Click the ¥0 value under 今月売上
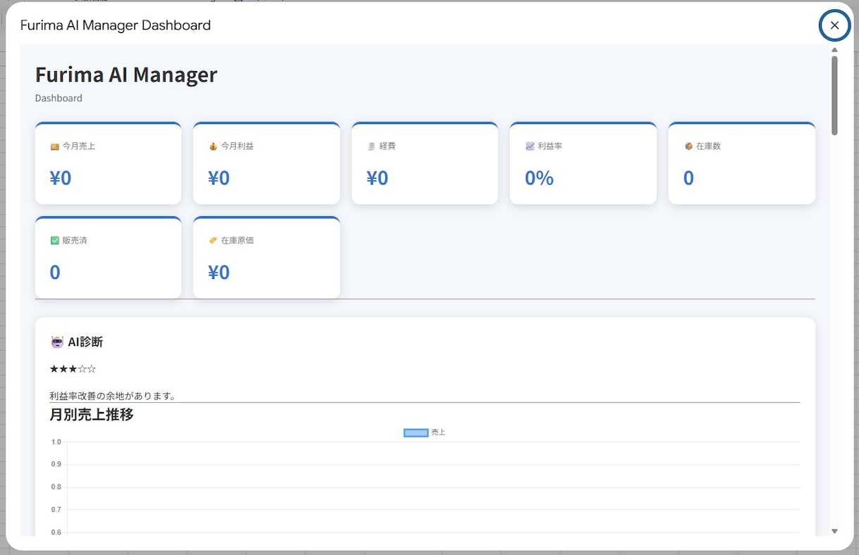The image size is (859, 555). click(61, 178)
